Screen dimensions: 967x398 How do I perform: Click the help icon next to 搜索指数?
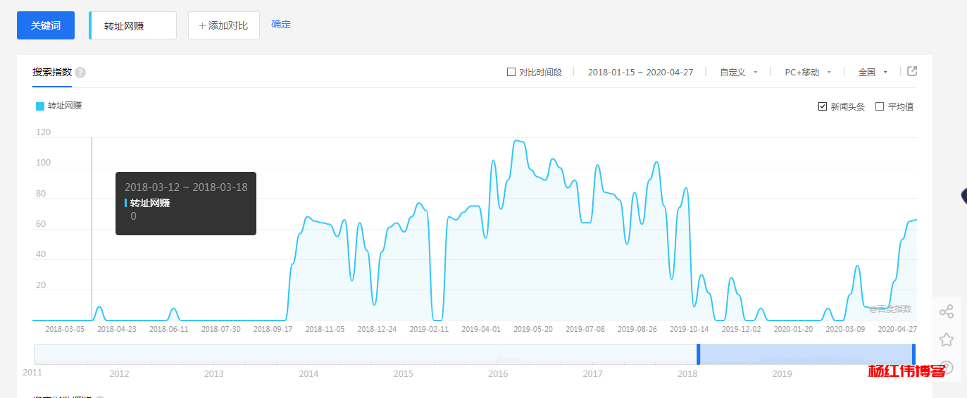click(x=80, y=73)
